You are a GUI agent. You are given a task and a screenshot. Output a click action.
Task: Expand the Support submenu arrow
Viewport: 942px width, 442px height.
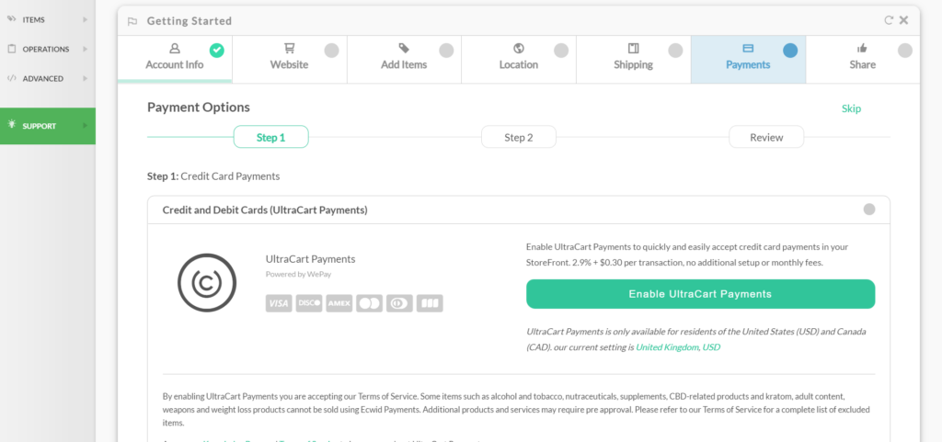[86, 126]
